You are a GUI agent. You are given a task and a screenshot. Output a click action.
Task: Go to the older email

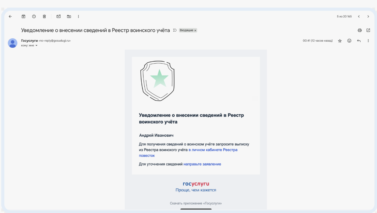coord(368,16)
